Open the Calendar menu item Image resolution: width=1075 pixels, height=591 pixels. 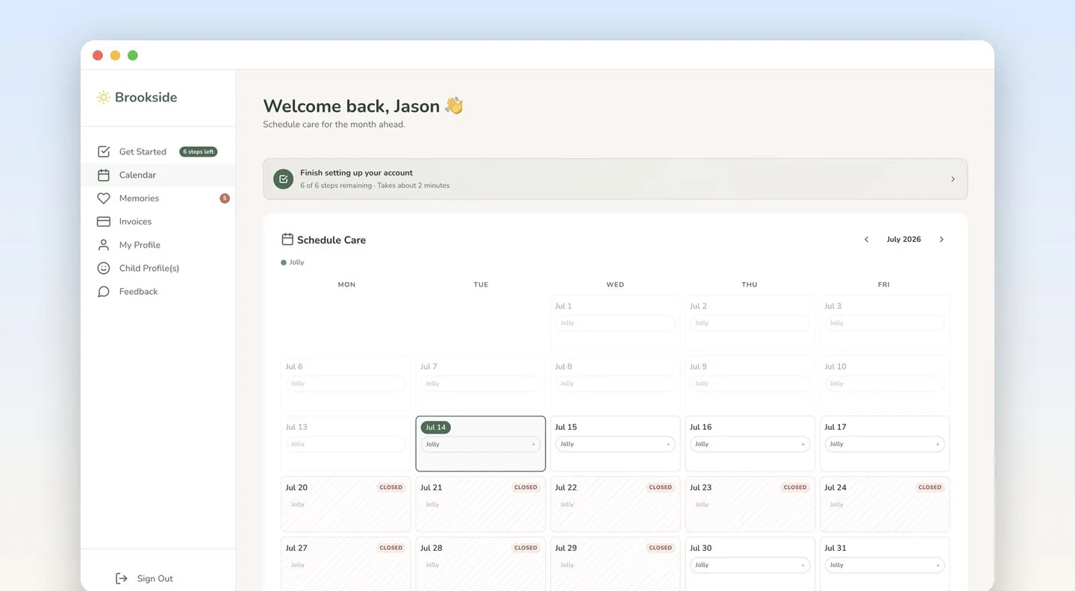(158, 175)
